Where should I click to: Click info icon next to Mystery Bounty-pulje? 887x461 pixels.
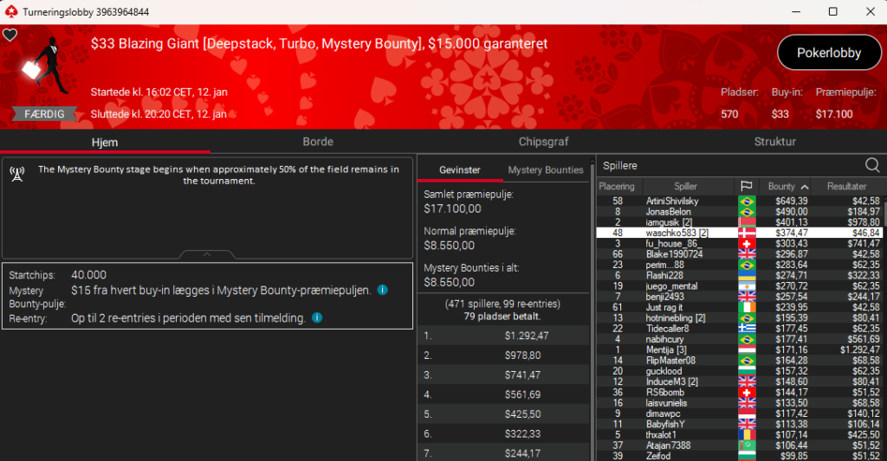(x=382, y=291)
